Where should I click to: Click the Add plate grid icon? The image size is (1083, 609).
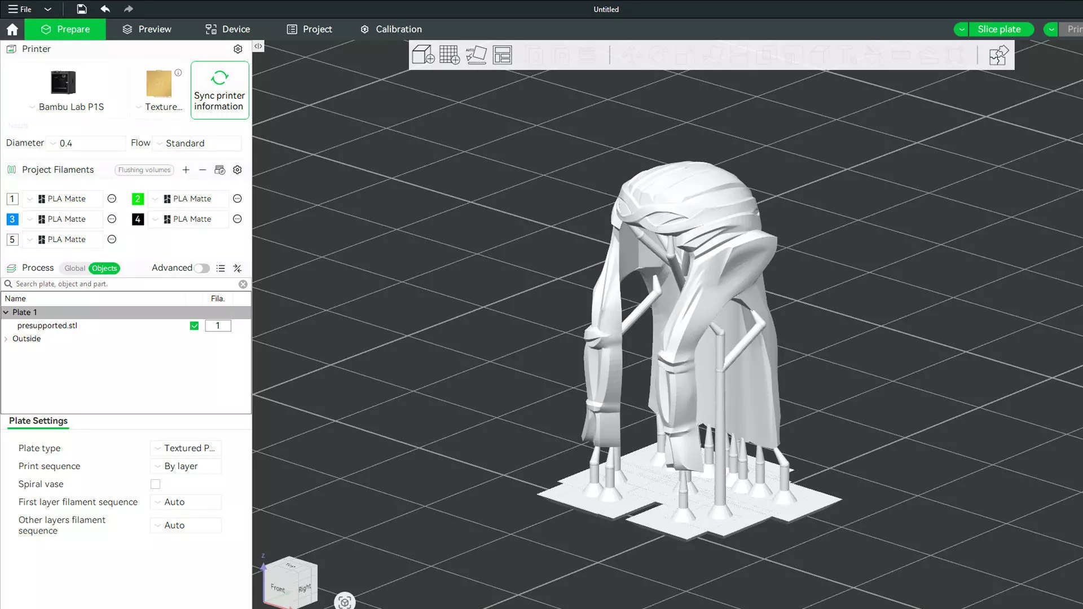click(450, 55)
